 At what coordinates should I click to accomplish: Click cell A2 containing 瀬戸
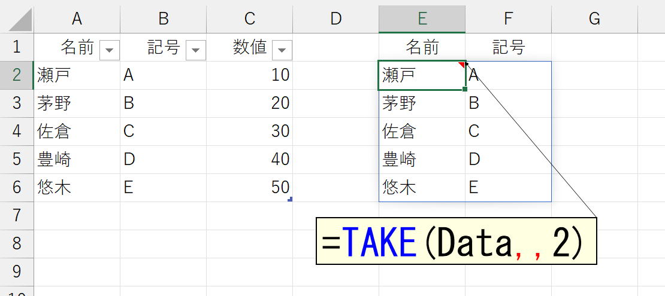point(77,75)
